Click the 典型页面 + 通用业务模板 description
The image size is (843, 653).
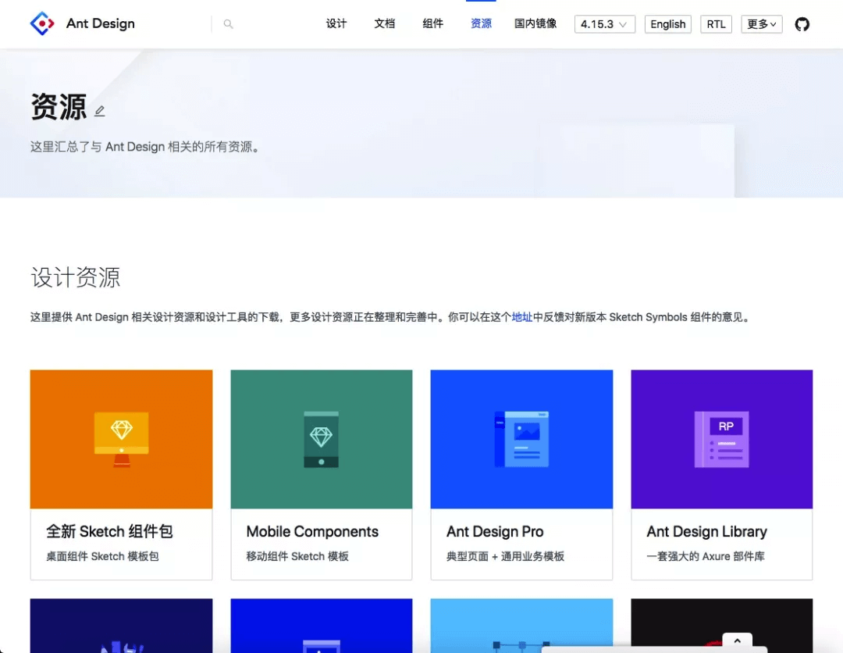[505, 556]
